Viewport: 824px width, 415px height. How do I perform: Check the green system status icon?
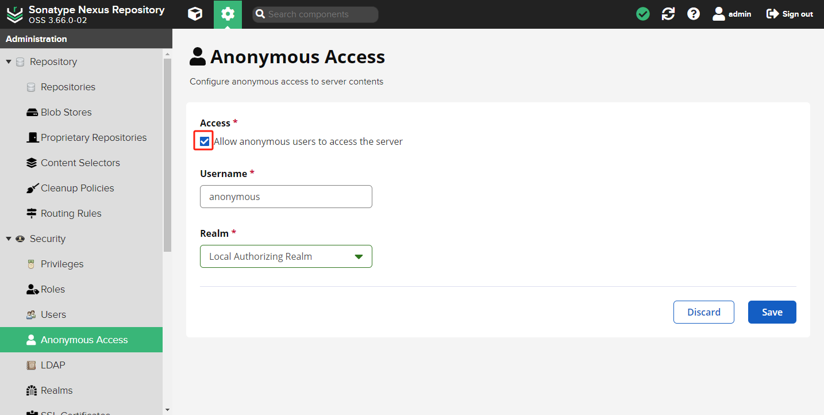pos(643,14)
